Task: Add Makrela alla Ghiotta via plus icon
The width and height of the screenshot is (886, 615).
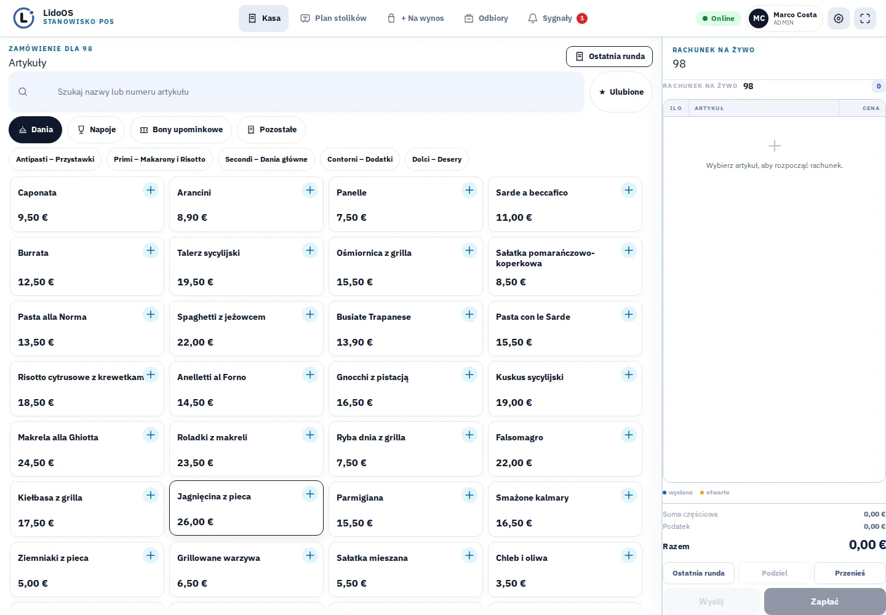Action: [x=151, y=435]
